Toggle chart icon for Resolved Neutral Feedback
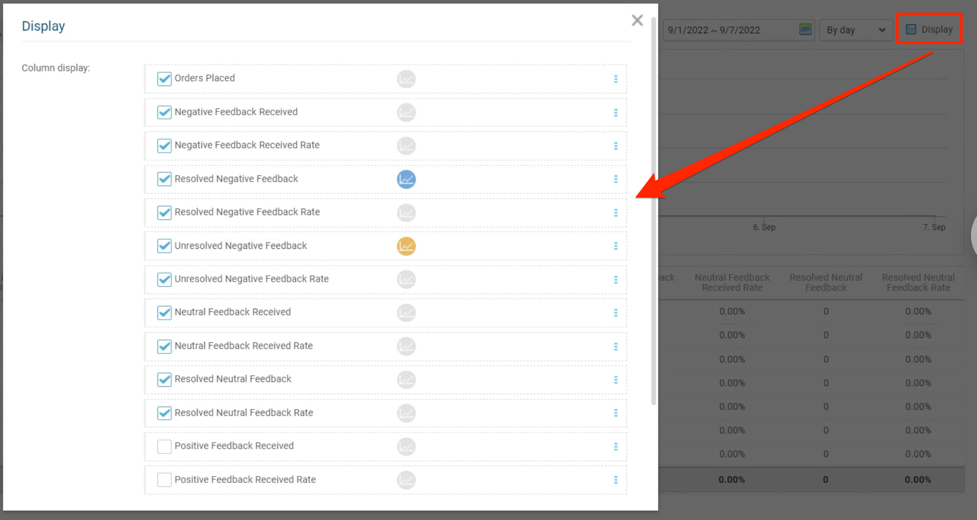The width and height of the screenshot is (977, 520). (x=406, y=380)
